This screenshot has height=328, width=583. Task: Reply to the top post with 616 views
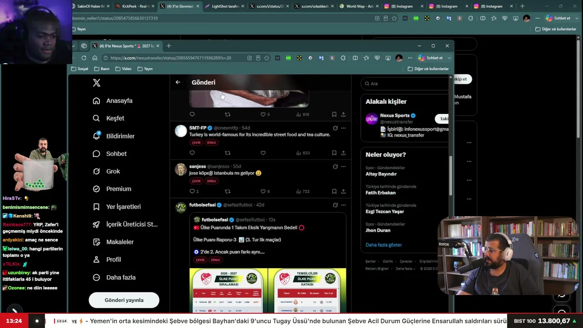pos(192,114)
